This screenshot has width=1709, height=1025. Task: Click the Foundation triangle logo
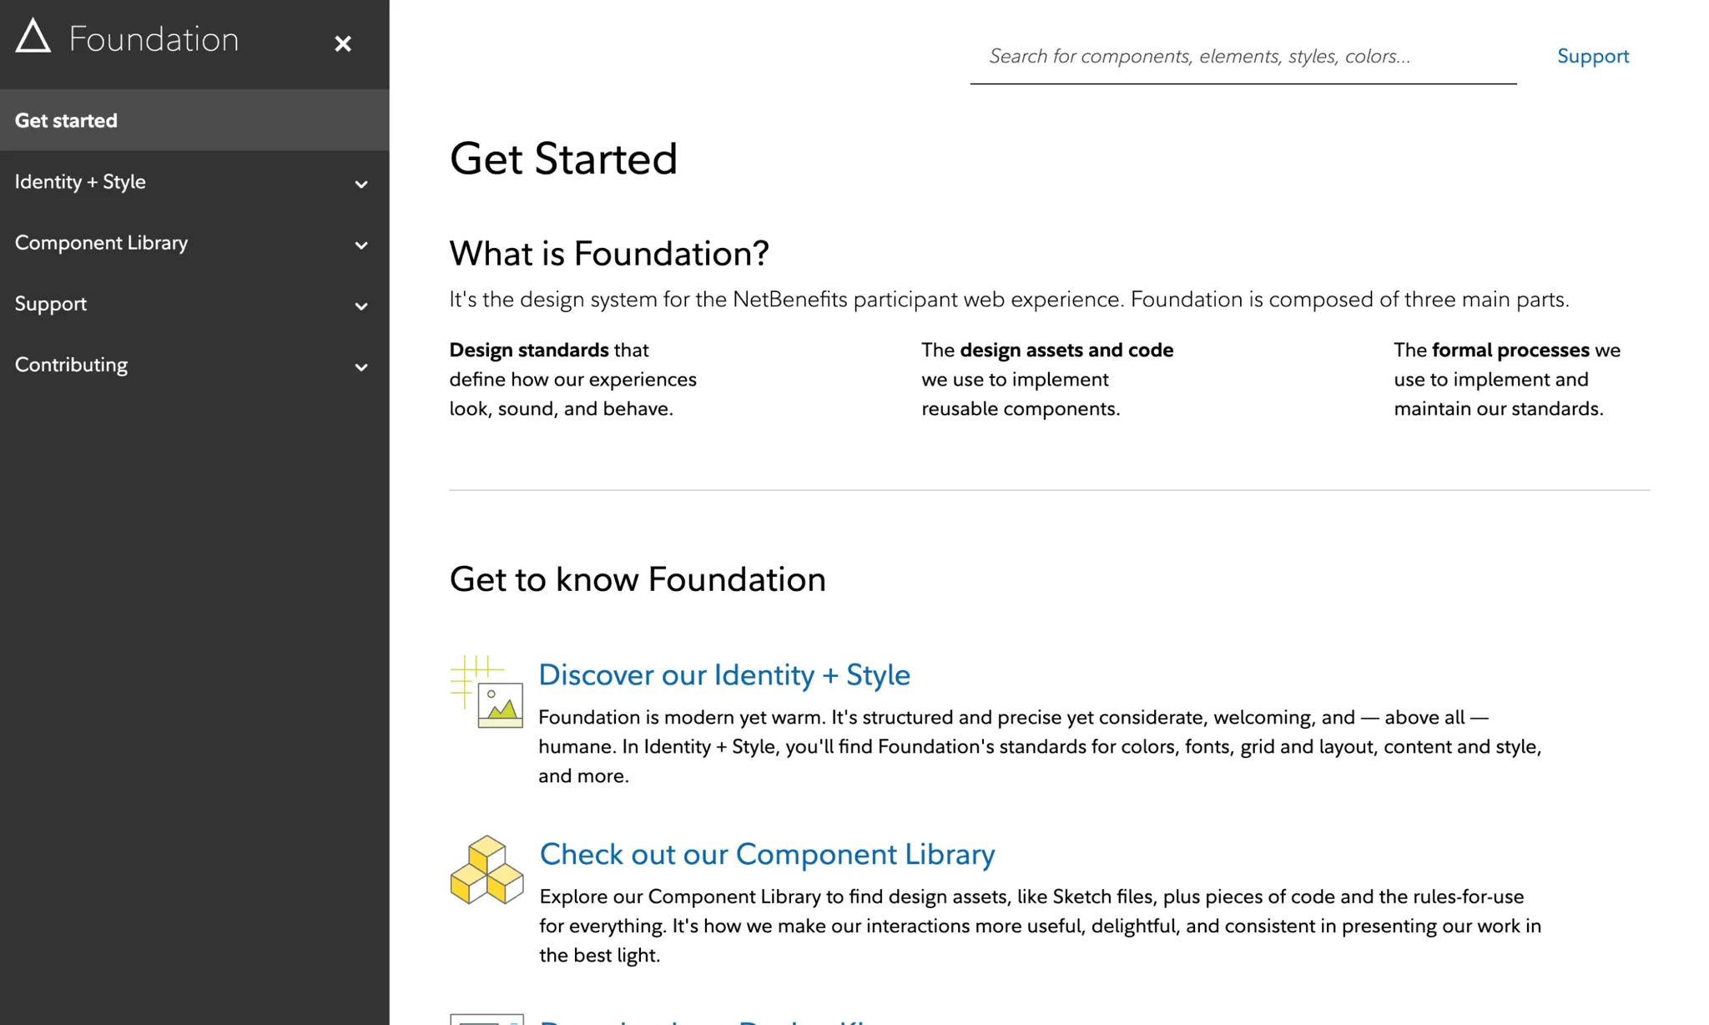(33, 37)
